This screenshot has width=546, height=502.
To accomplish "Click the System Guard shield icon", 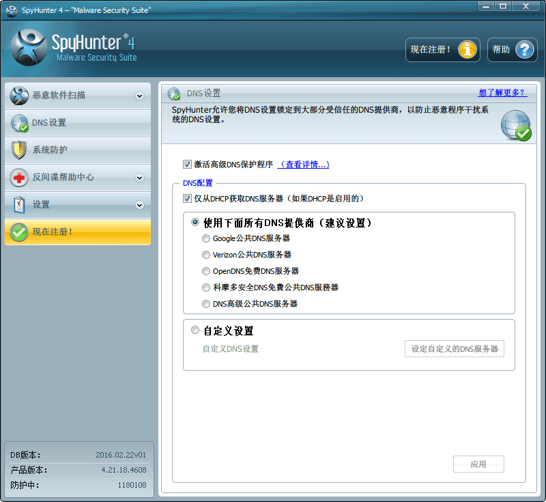I will 19,150.
